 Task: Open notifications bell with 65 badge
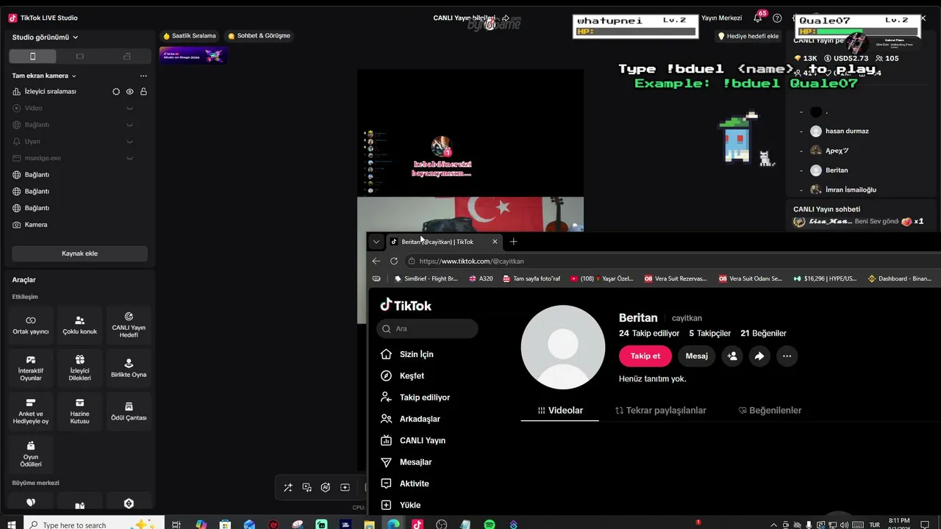[758, 18]
